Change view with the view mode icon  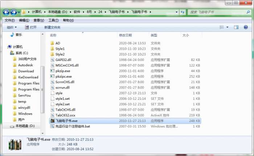tap(221, 27)
